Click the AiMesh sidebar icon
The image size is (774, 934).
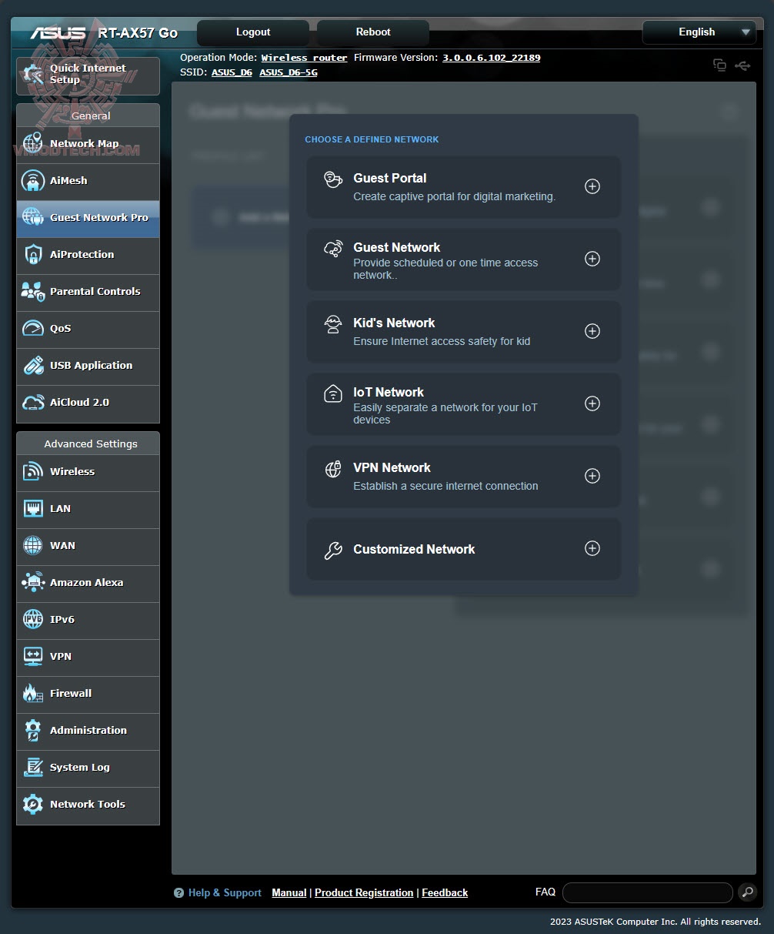[x=33, y=181]
